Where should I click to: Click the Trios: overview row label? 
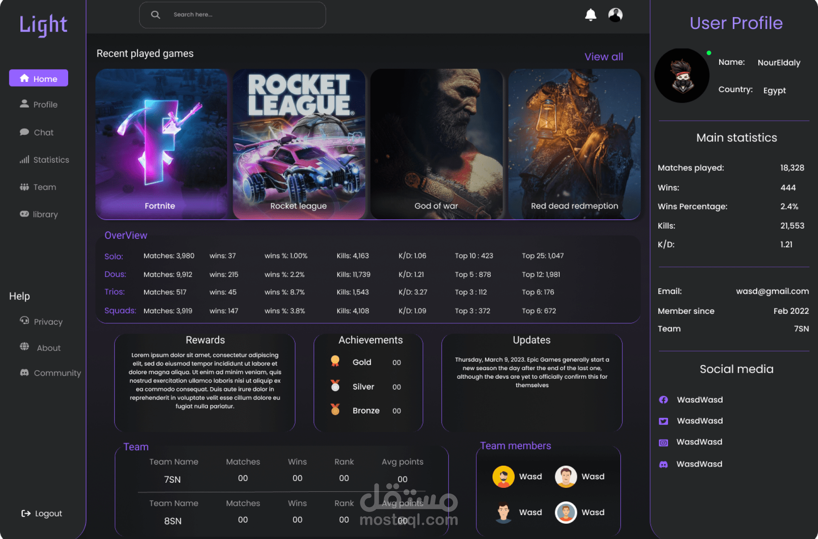click(x=115, y=292)
